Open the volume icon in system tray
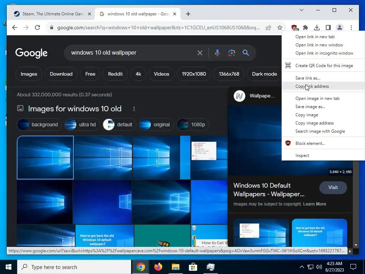The height and width of the screenshot is (274, 365). coord(319,267)
